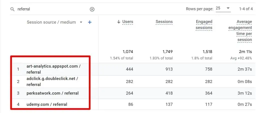
Task: Click average engagement total 2m 11s
Action: [245, 52]
